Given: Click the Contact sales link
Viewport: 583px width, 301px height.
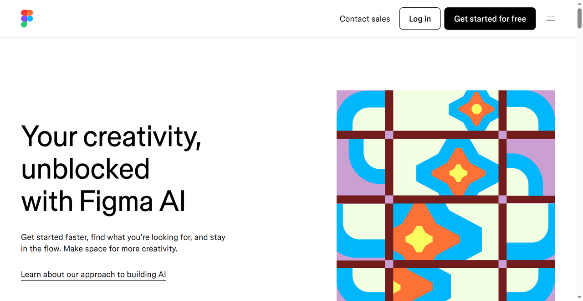Looking at the screenshot, I should (x=365, y=19).
